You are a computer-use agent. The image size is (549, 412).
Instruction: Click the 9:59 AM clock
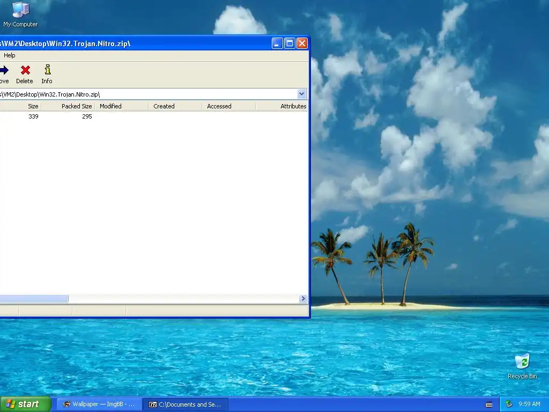[x=529, y=404]
